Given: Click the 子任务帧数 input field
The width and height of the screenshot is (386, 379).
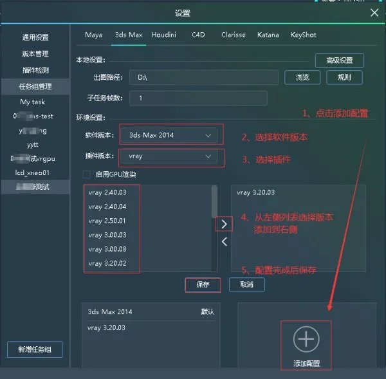Looking at the screenshot, I should [198, 98].
